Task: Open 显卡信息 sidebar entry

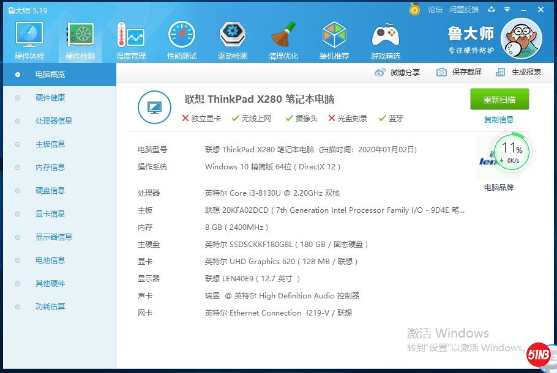Action: point(50,214)
